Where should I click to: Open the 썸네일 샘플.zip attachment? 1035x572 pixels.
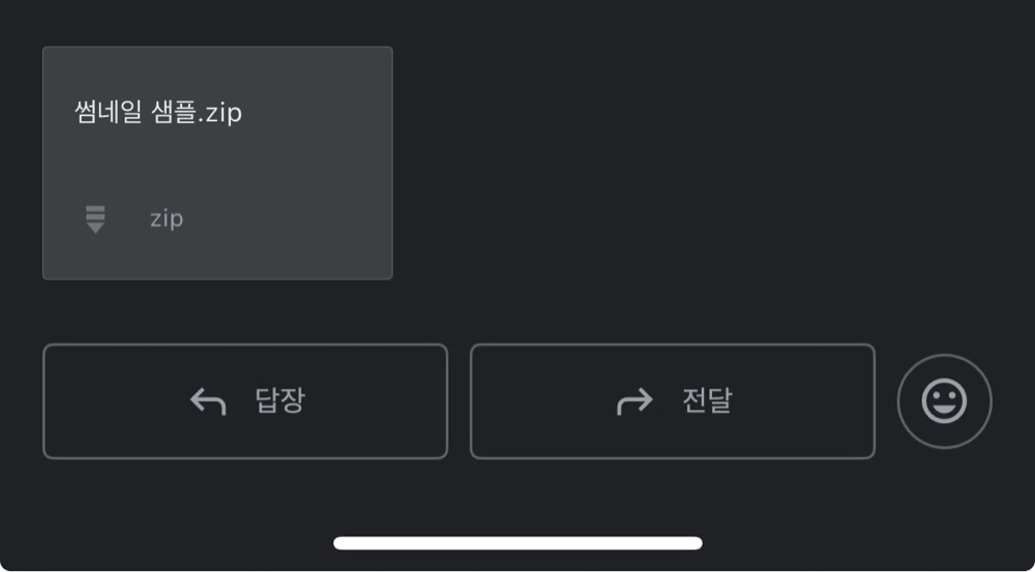pyautogui.click(x=217, y=163)
